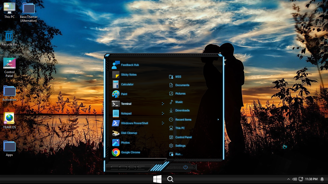Click the Documents page icon in start menu
328x184 pixels.
coord(171,85)
